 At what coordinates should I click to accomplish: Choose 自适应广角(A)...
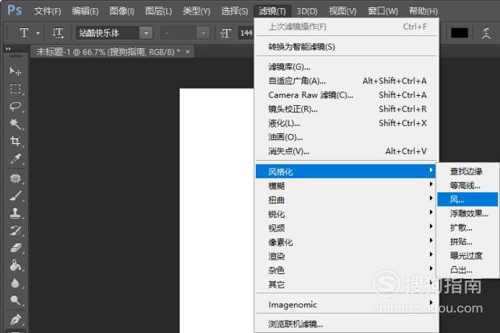coord(347,81)
